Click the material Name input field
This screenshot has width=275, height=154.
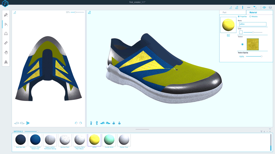pyautogui.click(x=253, y=24)
